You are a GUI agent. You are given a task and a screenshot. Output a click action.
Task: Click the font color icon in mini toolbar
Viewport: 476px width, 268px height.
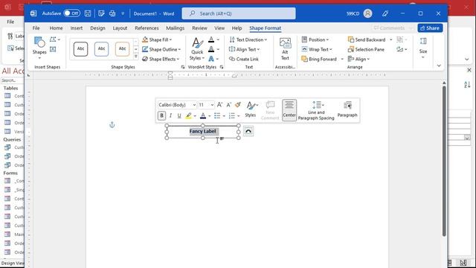click(x=203, y=115)
